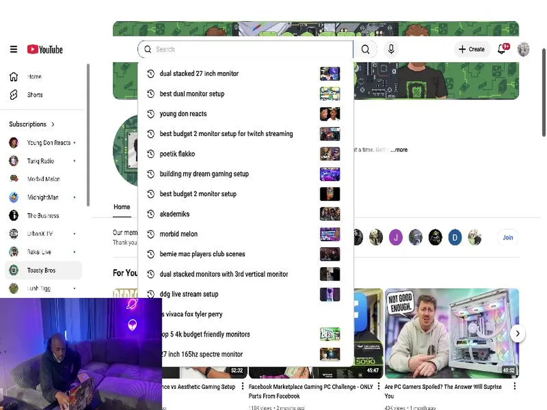Select suggestion '4k budget friendly monitors'
This screenshot has height=410, width=547.
tap(256, 334)
